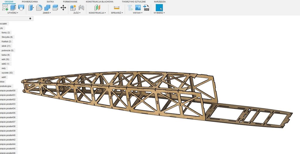Click the blue Select cursor tool

pyautogui.click(x=159, y=8)
